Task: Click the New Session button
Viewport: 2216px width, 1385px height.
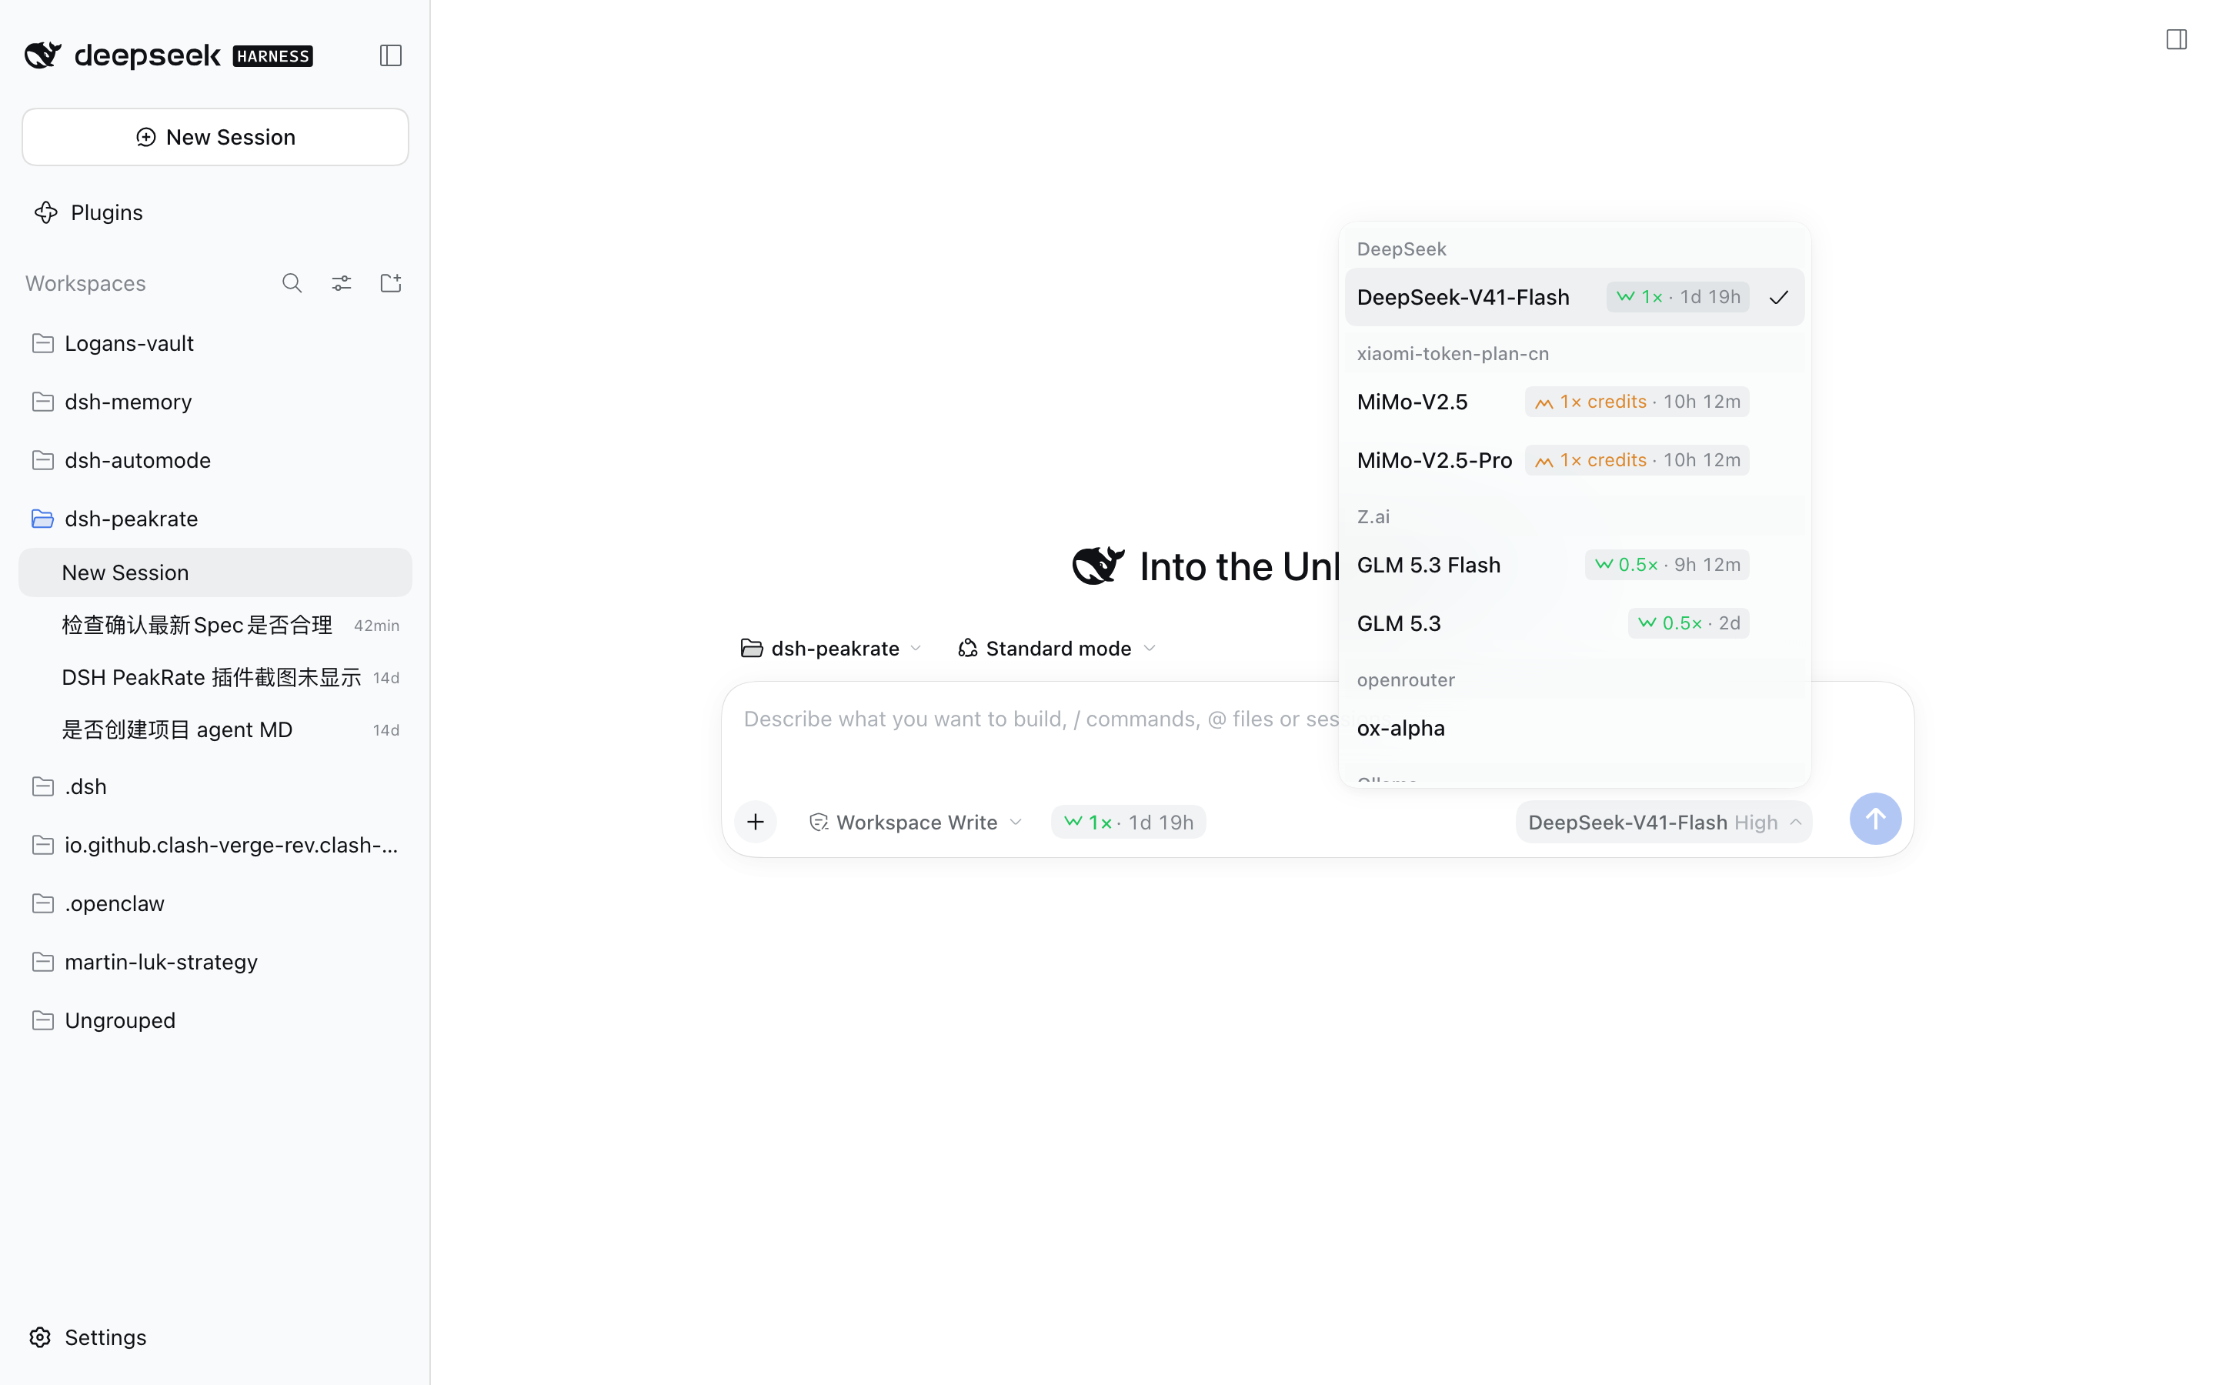Action: tap(215, 138)
